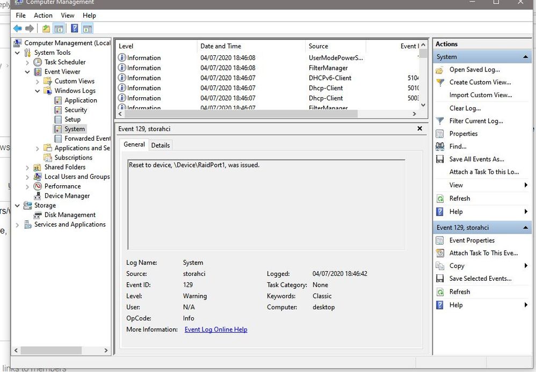Click the event list's horizontal scrollbar

241,114
